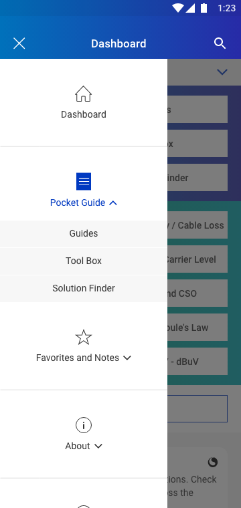Select the Dashboard label in drawer
The height and width of the screenshot is (508, 241).
84,114
